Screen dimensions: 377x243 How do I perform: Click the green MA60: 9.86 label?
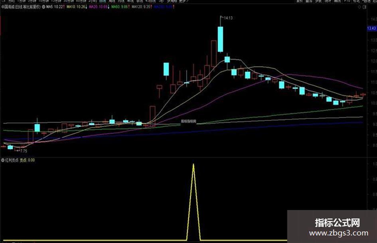[x=120, y=7]
